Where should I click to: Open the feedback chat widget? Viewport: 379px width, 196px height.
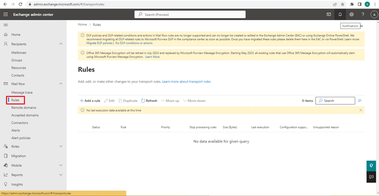tap(371, 177)
